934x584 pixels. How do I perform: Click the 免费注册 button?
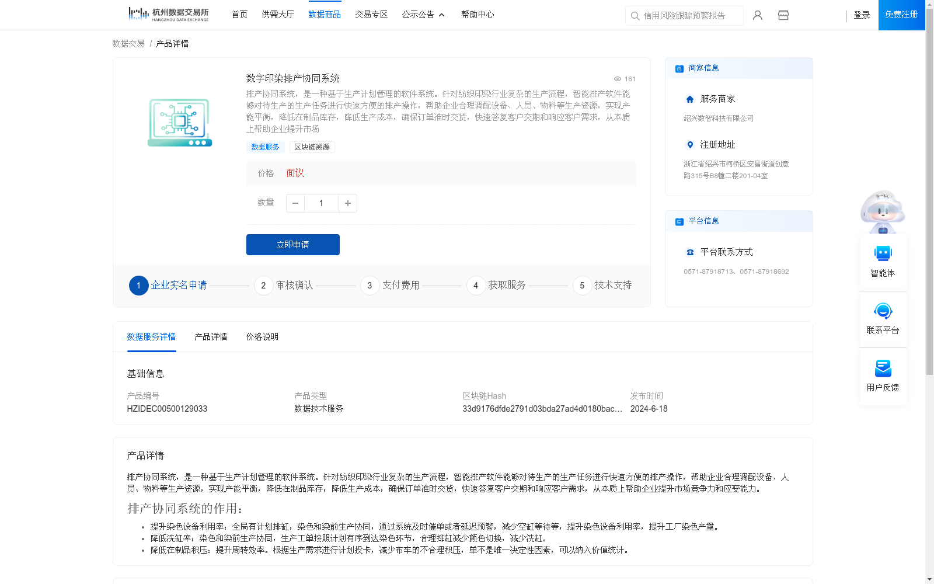(901, 15)
